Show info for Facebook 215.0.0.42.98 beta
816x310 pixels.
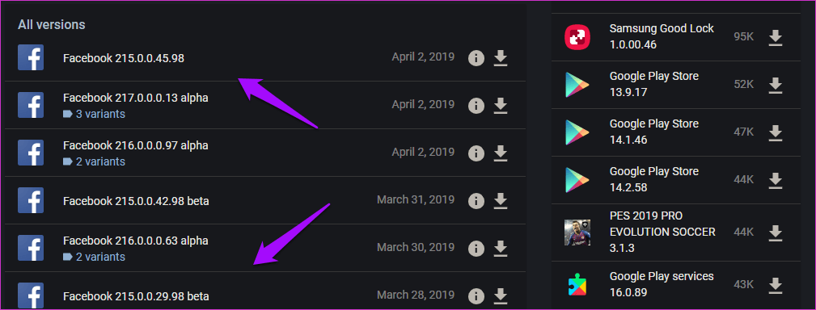click(476, 200)
